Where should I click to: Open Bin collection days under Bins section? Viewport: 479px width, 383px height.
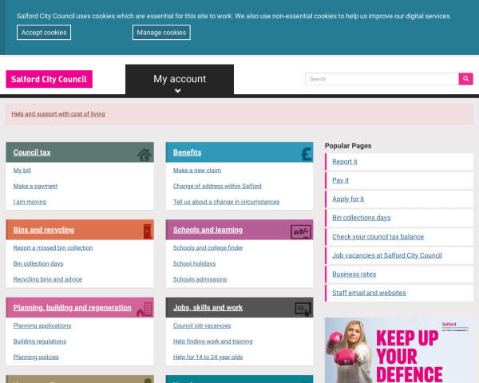coord(38,263)
